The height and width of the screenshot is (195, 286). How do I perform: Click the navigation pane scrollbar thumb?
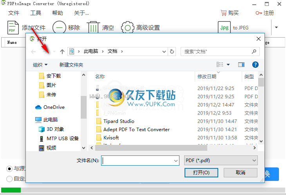pos(83,107)
